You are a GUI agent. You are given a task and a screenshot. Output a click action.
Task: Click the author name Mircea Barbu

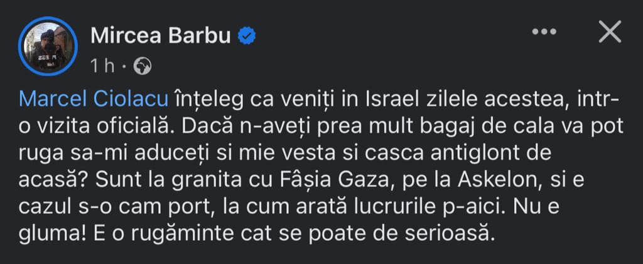click(x=162, y=36)
